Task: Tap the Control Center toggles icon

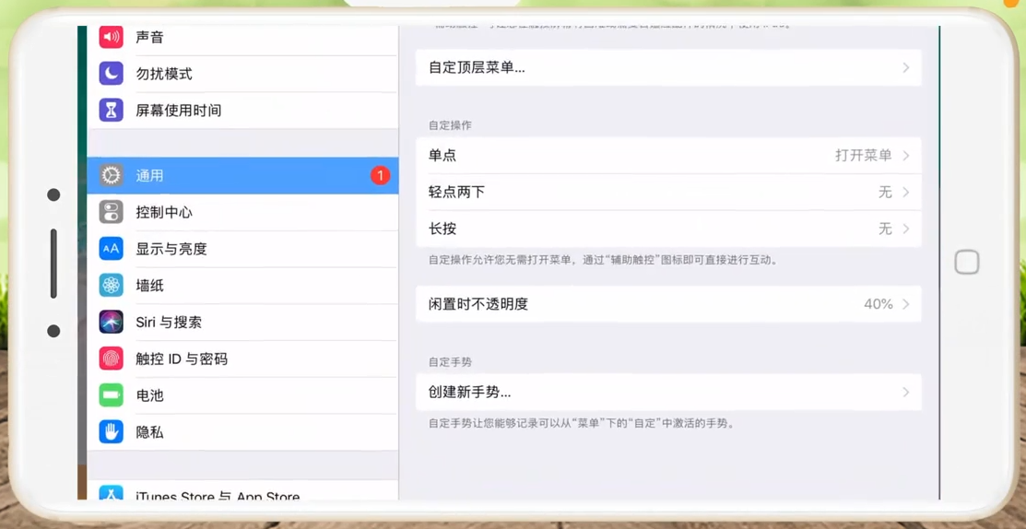Action: pyautogui.click(x=112, y=212)
